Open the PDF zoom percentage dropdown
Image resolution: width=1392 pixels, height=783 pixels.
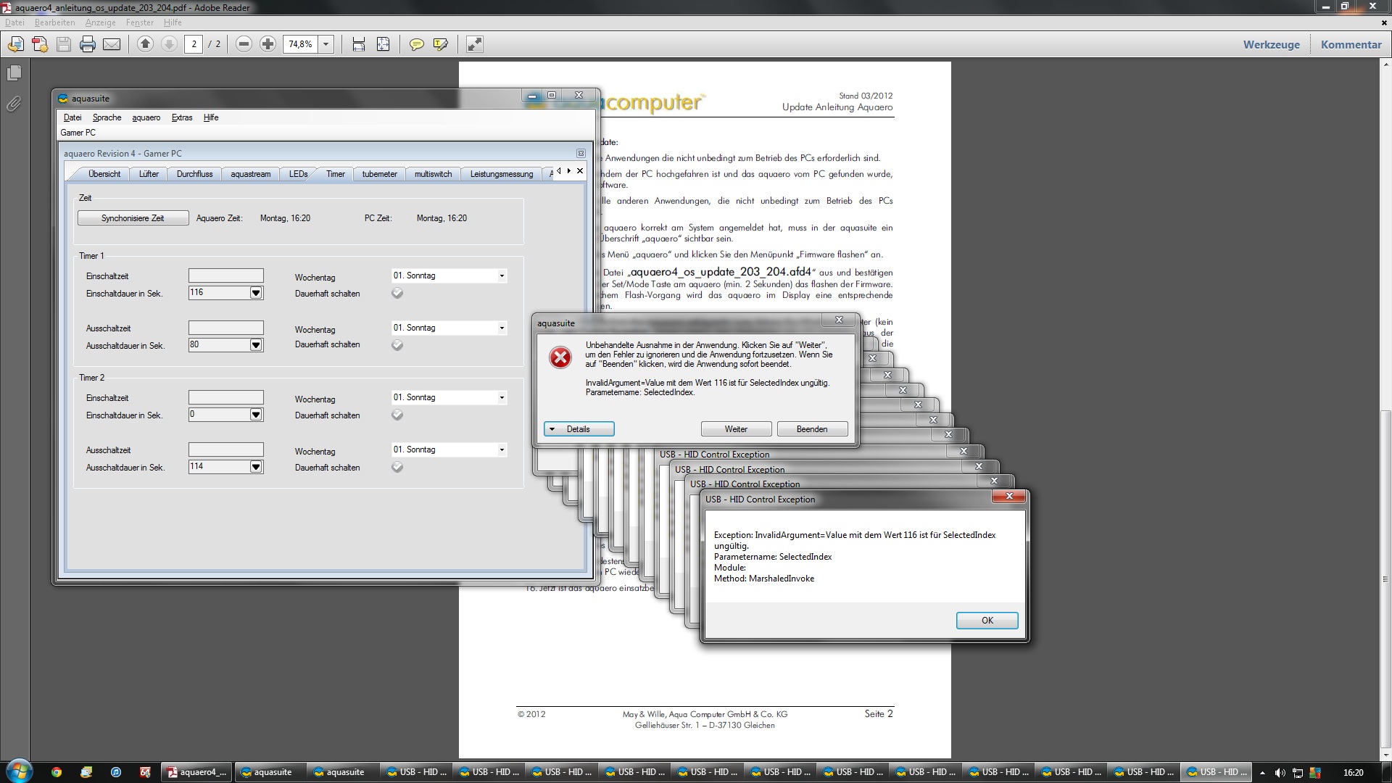326,44
